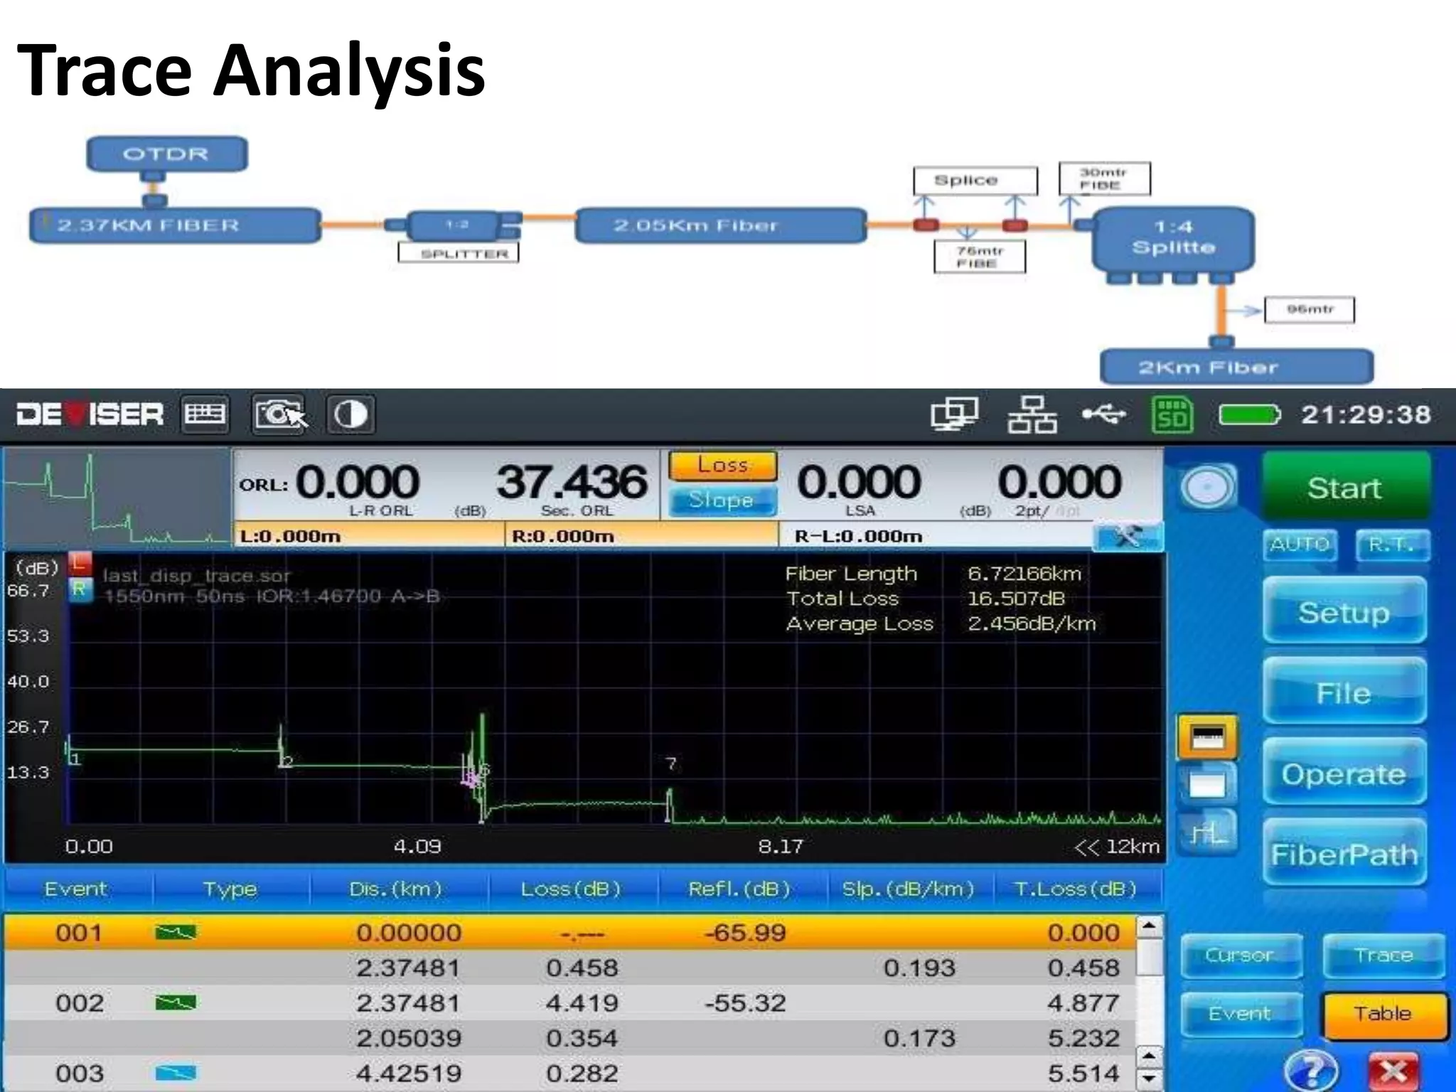Tap the USB status icon

tap(1104, 414)
